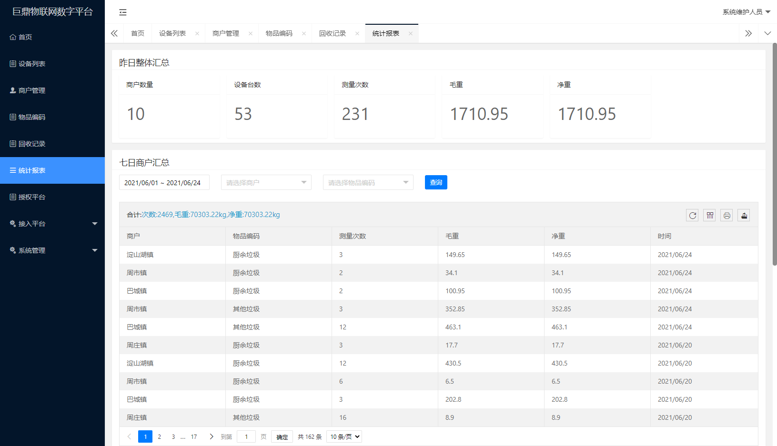Print the merchant summary table

727,216
